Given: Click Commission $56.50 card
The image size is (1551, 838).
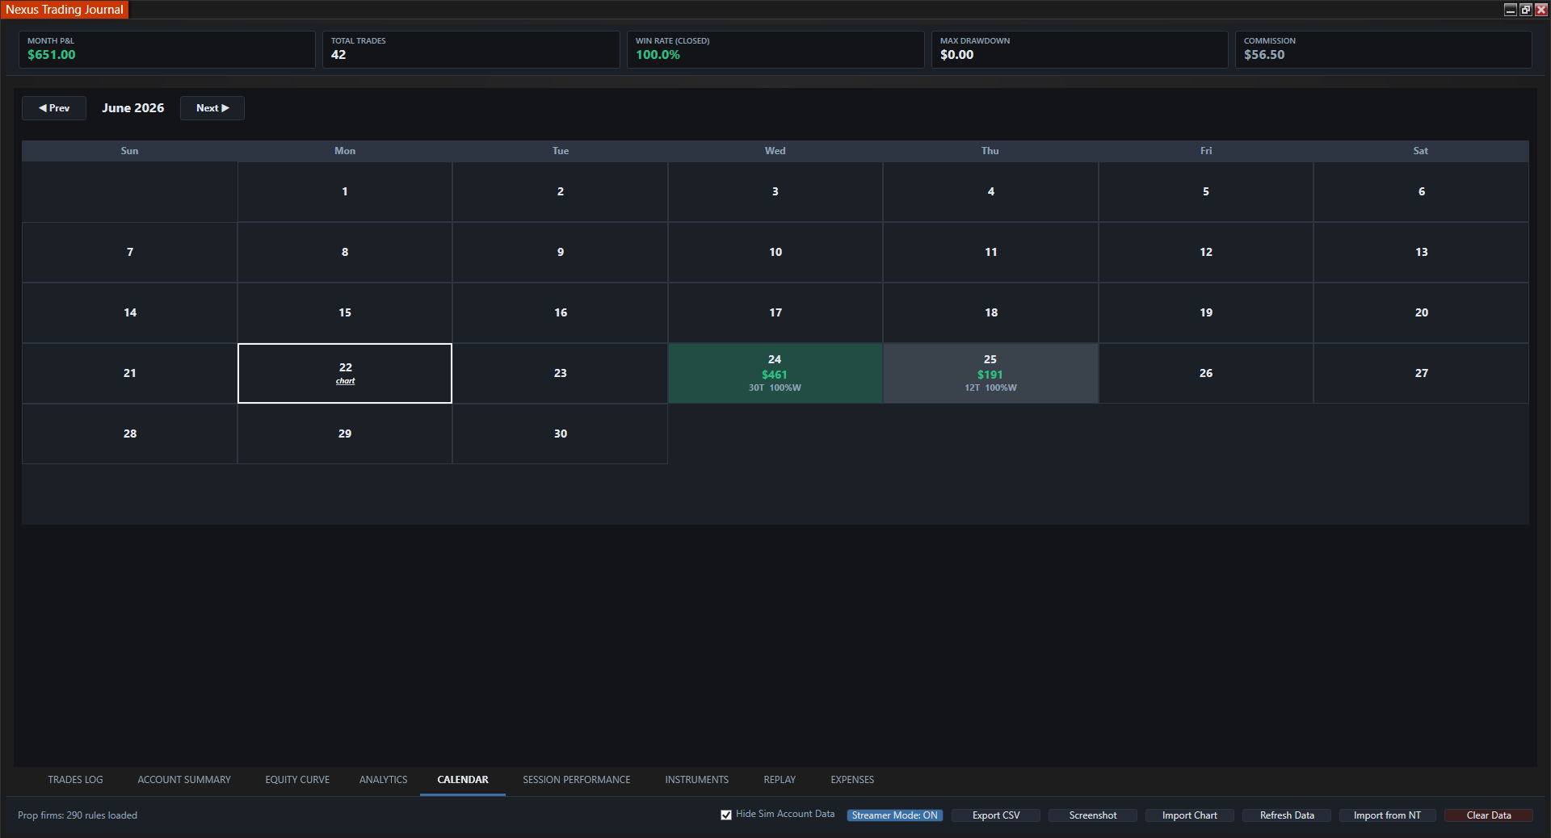Looking at the screenshot, I should click(x=1384, y=49).
